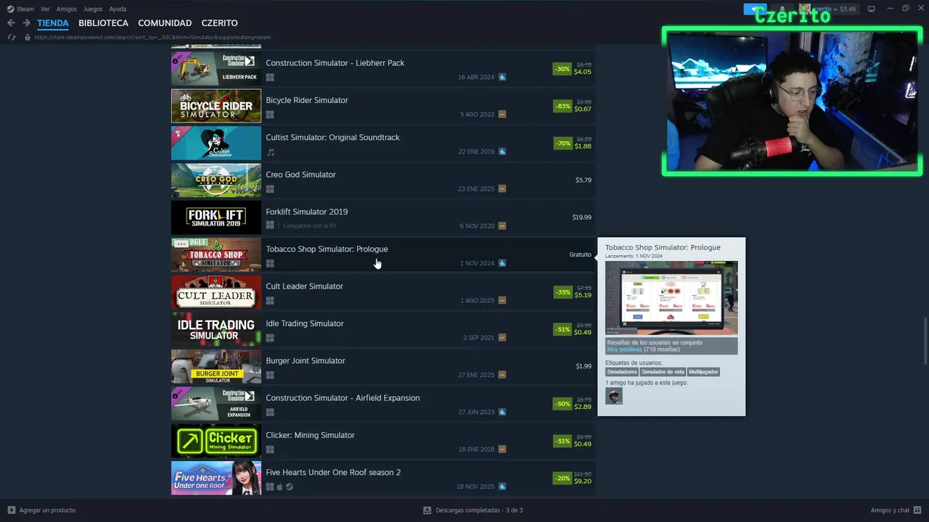Open Cult Leader Simulator result
This screenshot has width=929, height=522.
pos(383,293)
